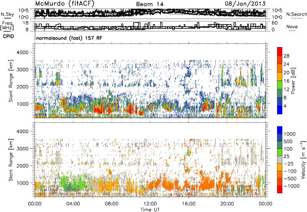Click 'normalsound (fast) 157 RF' text
The height and width of the screenshot is (212, 307).
point(69,38)
